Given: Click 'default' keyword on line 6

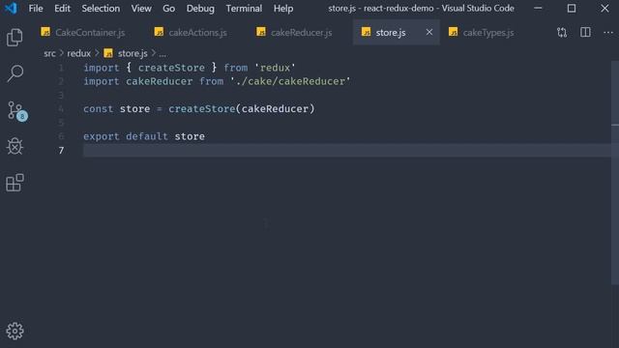Looking at the screenshot, I should coord(147,136).
